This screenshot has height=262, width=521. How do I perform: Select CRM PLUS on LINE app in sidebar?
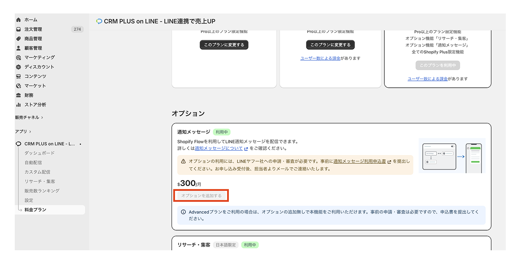pos(49,144)
